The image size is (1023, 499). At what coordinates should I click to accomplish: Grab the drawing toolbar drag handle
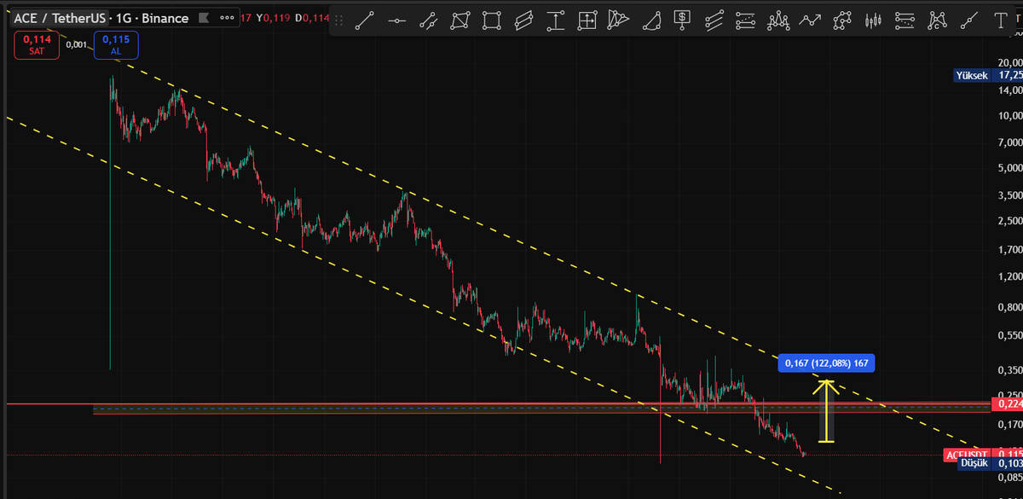point(338,19)
